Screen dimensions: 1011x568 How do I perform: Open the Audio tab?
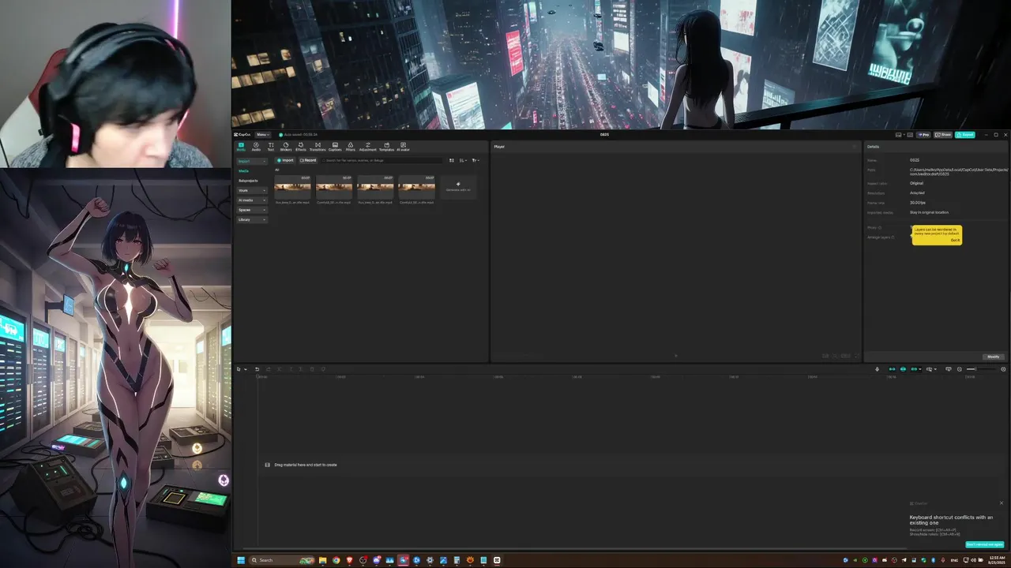tap(256, 147)
